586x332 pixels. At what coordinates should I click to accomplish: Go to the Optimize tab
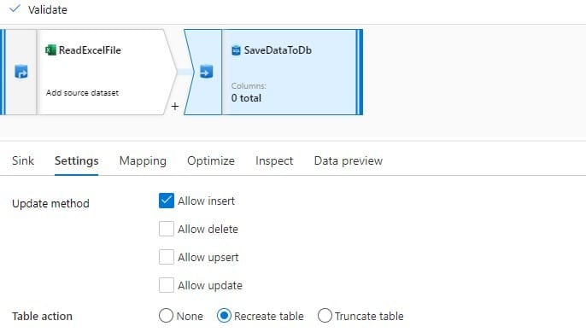pyautogui.click(x=211, y=161)
